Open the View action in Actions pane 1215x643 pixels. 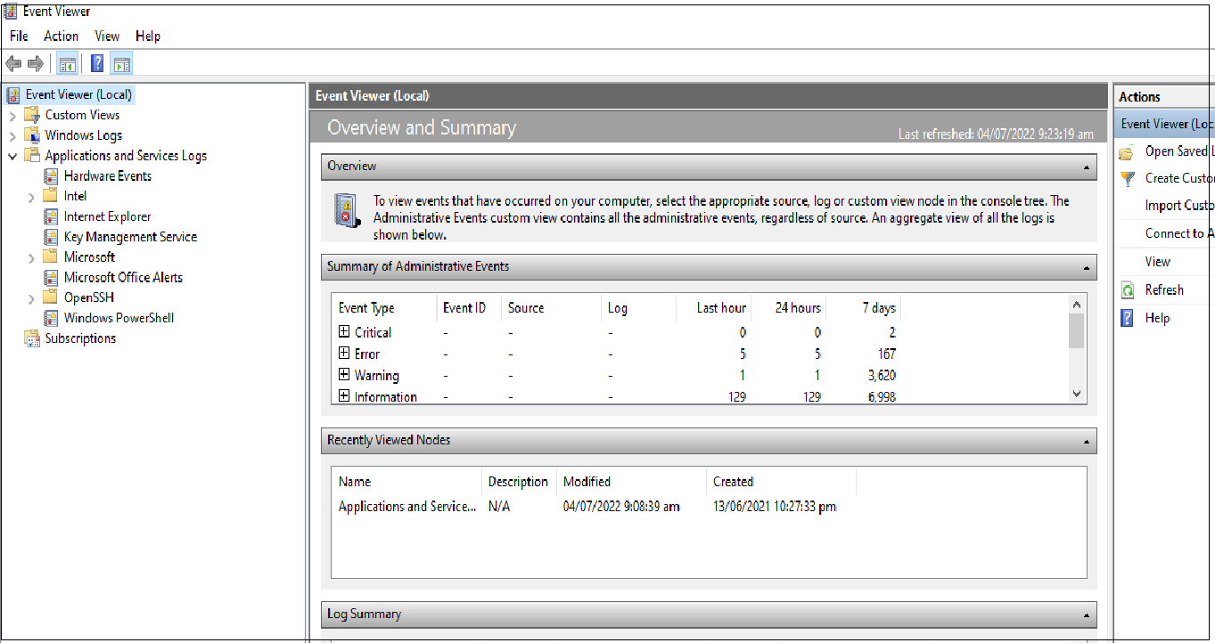point(1158,262)
